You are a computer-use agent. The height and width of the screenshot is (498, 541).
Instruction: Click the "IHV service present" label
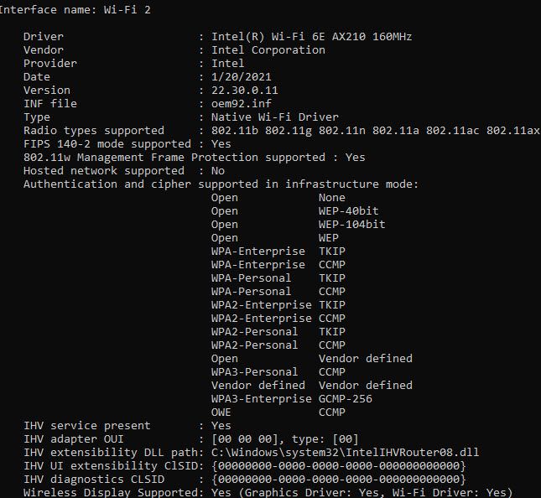86,425
